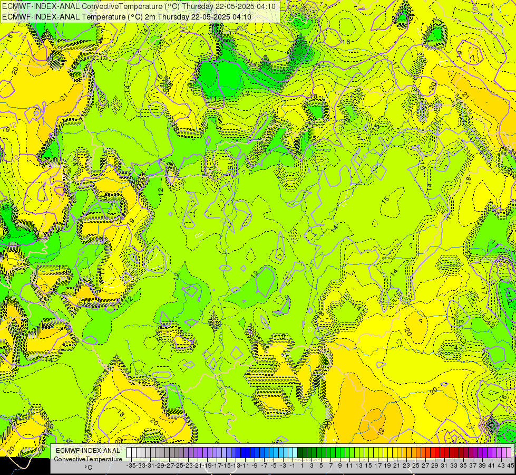Image resolution: width=516 pixels, height=475 pixels.
Task: Click the -9 legend scale value
Action: (x=255, y=465)
